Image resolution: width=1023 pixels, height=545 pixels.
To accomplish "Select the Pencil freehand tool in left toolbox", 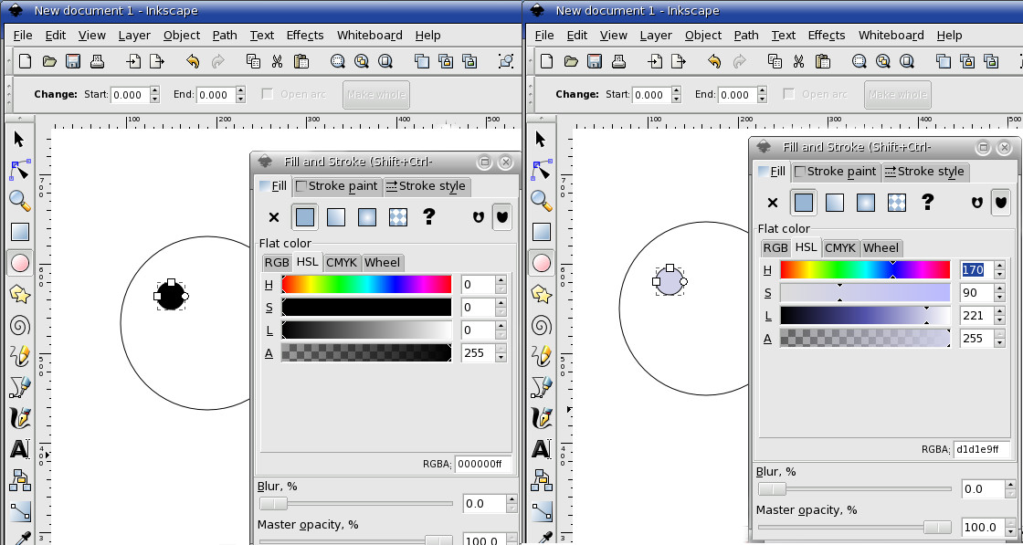I will pyautogui.click(x=19, y=356).
